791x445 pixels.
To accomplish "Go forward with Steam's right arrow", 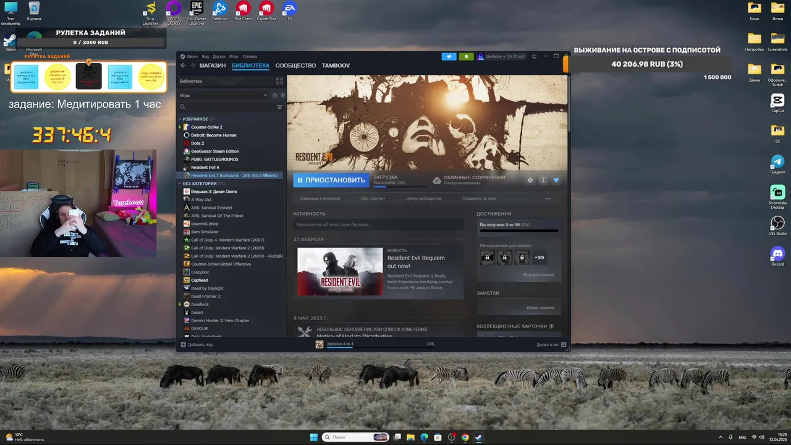I will pyautogui.click(x=193, y=66).
